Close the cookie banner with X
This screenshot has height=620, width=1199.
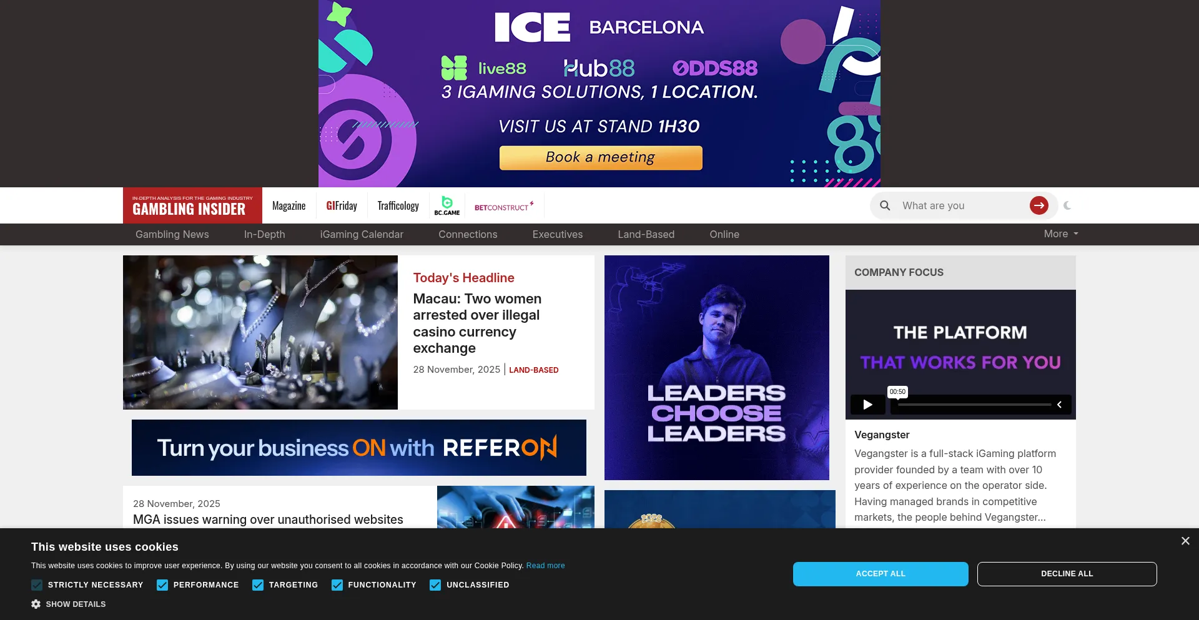(1185, 541)
